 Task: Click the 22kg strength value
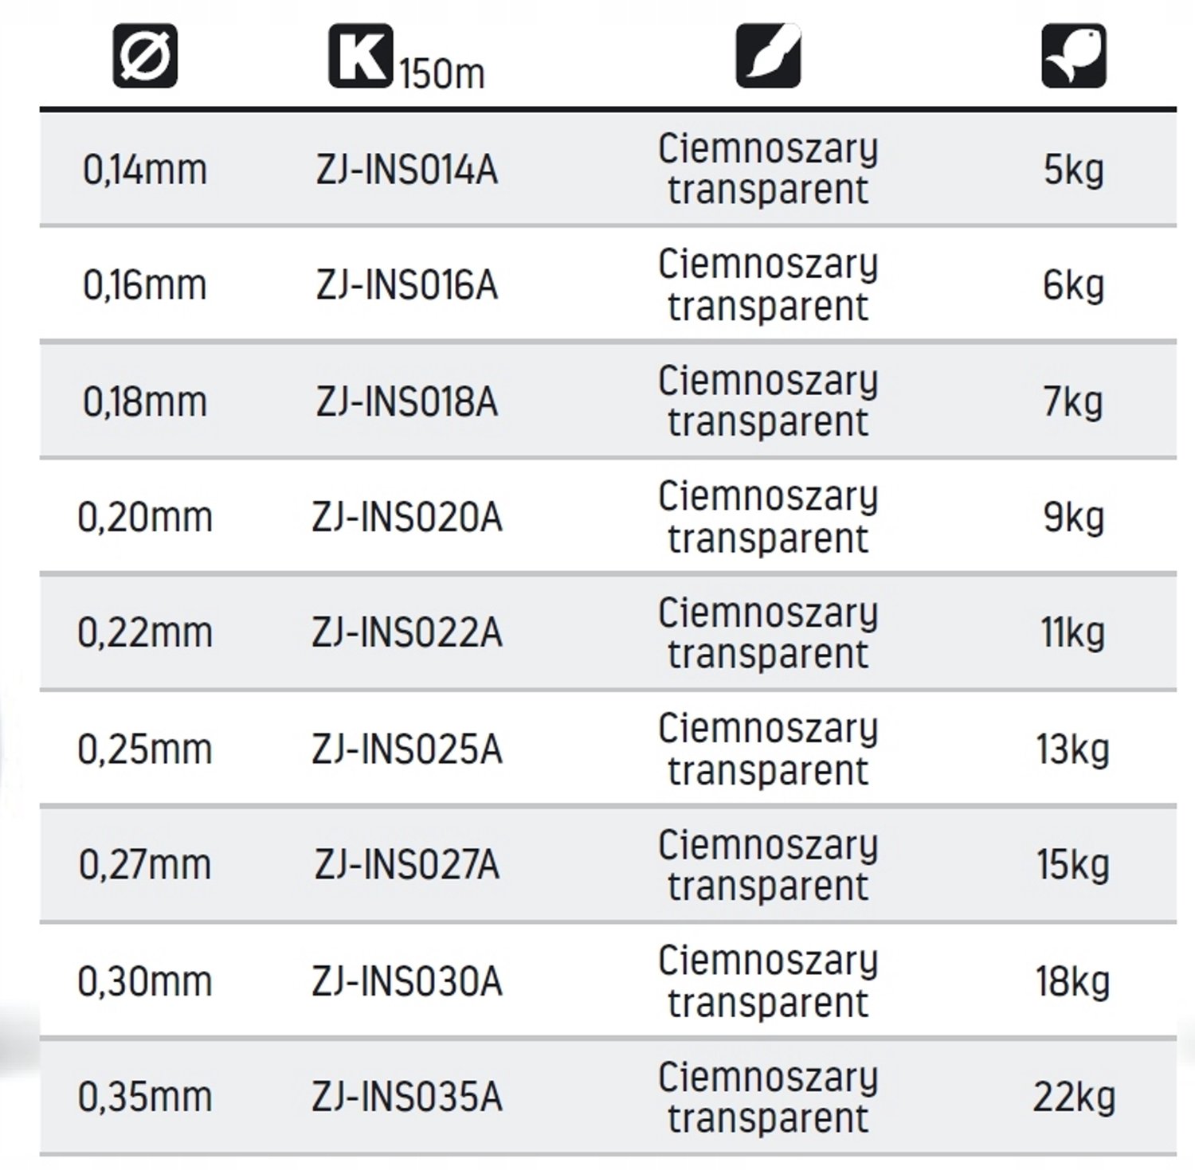point(1074,1098)
